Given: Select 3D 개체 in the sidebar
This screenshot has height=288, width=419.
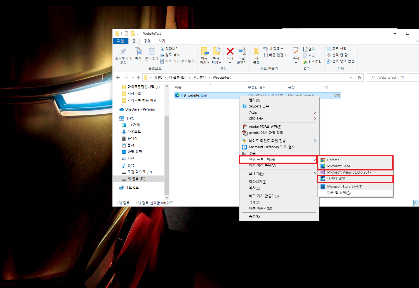Looking at the screenshot, I should click(x=131, y=125).
